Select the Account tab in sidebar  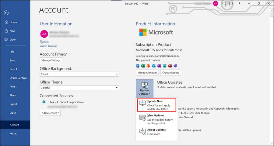15,125
